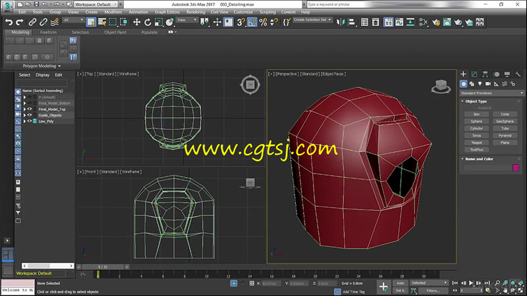
Task: Open the Scripting menu
Action: pyautogui.click(x=267, y=12)
